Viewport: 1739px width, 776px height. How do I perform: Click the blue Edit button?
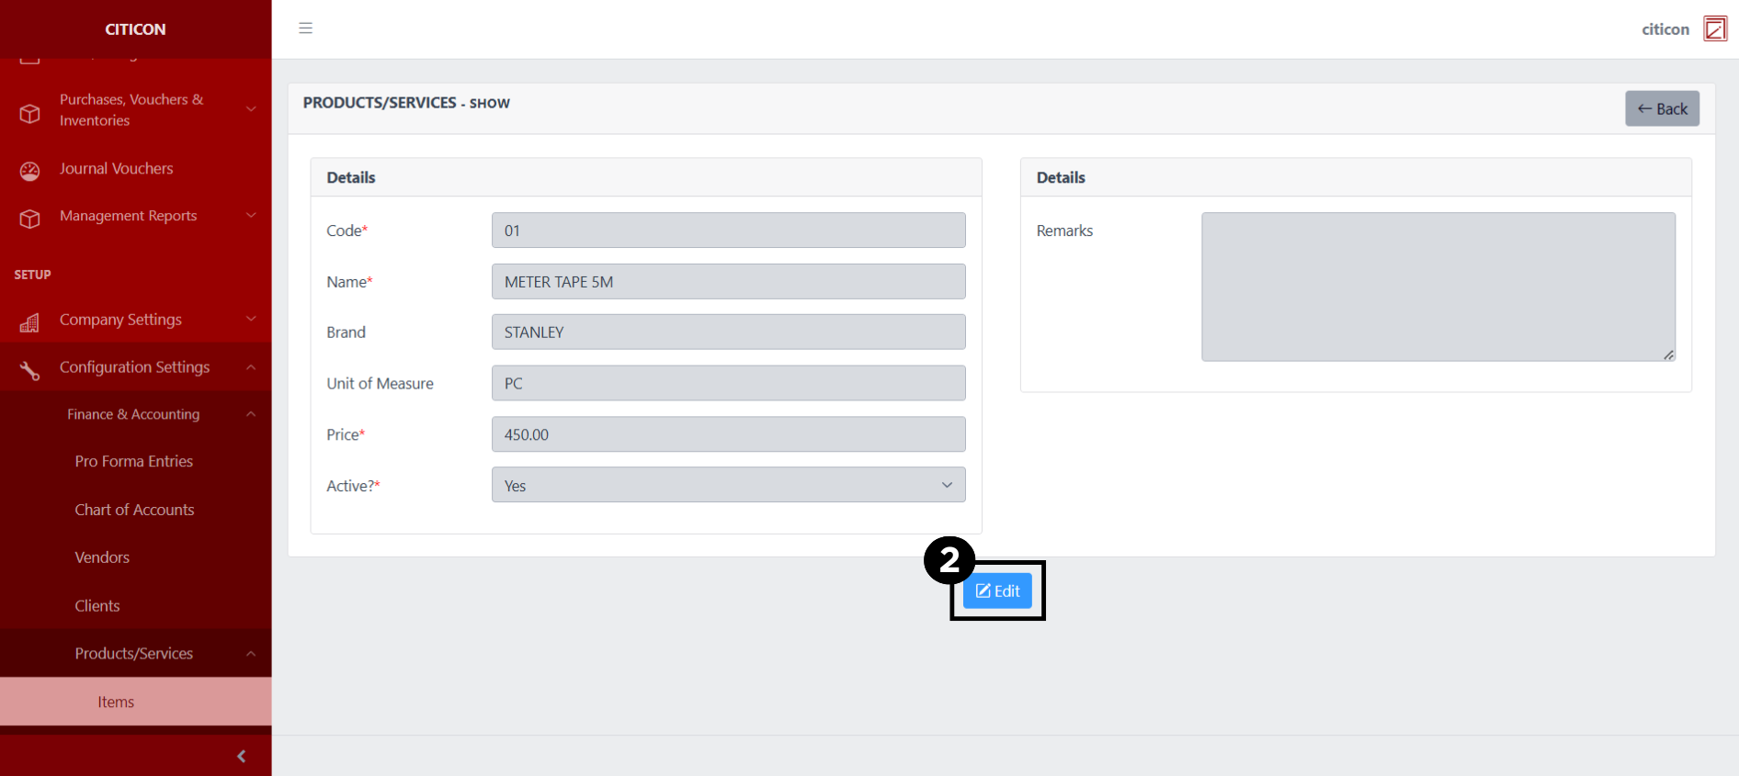pyautogui.click(x=997, y=590)
